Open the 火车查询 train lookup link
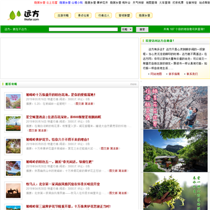 point(165,3)
